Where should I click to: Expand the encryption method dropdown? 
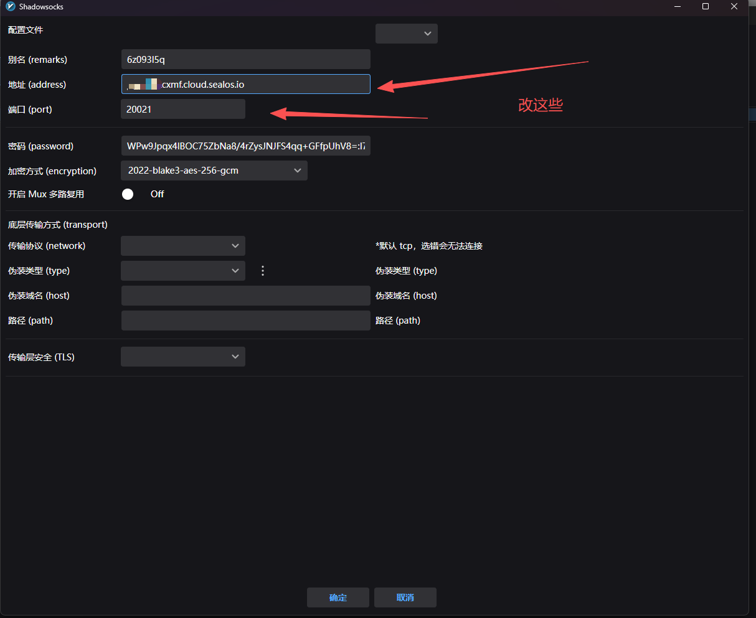[x=214, y=171]
